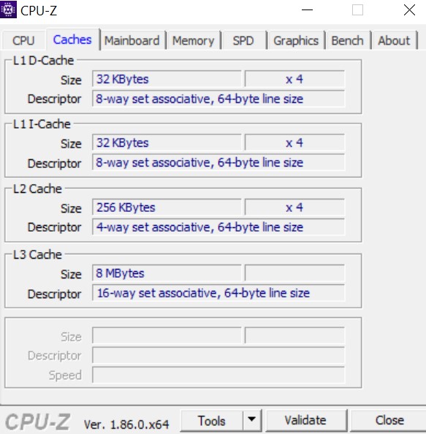Click the L2 Cache x 4 count field
Screen dimensions: 426x434
[294, 208]
